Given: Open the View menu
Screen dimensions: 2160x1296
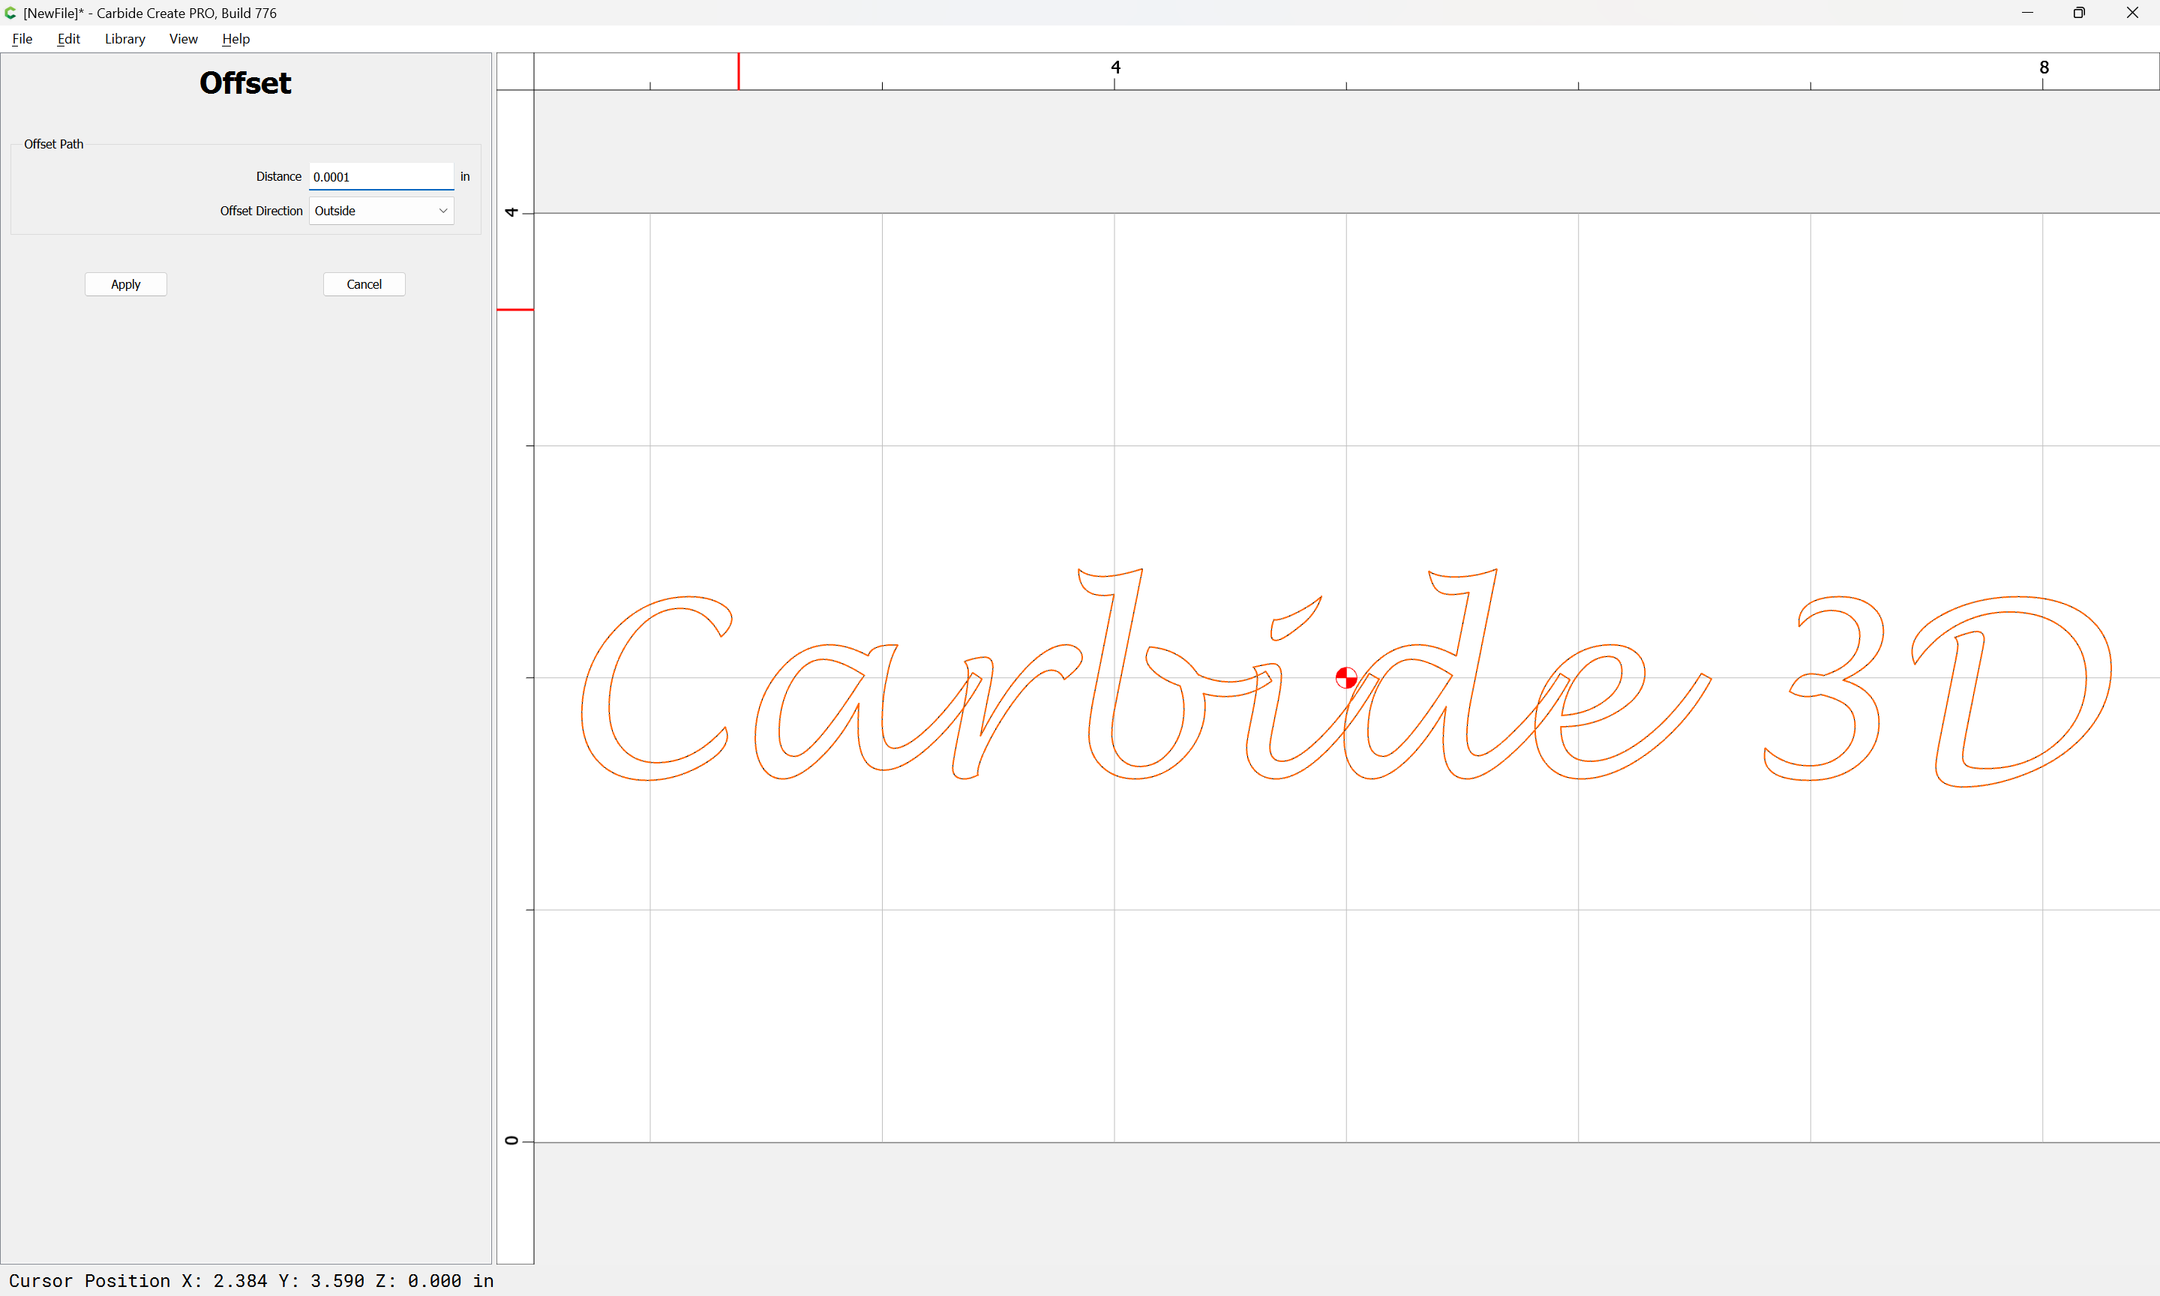Looking at the screenshot, I should coord(183,38).
